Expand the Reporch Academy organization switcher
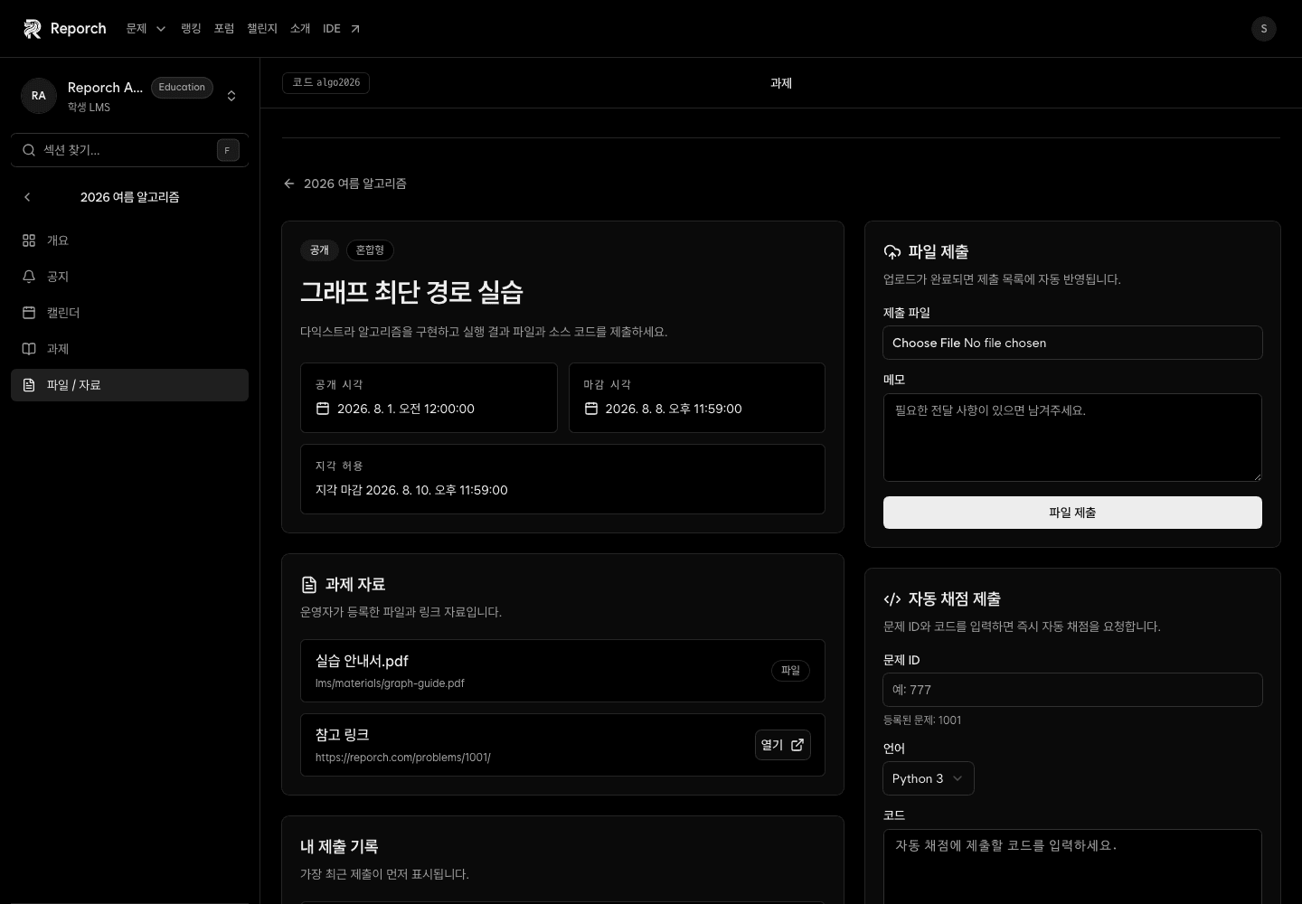This screenshot has height=904, width=1302. click(x=231, y=96)
